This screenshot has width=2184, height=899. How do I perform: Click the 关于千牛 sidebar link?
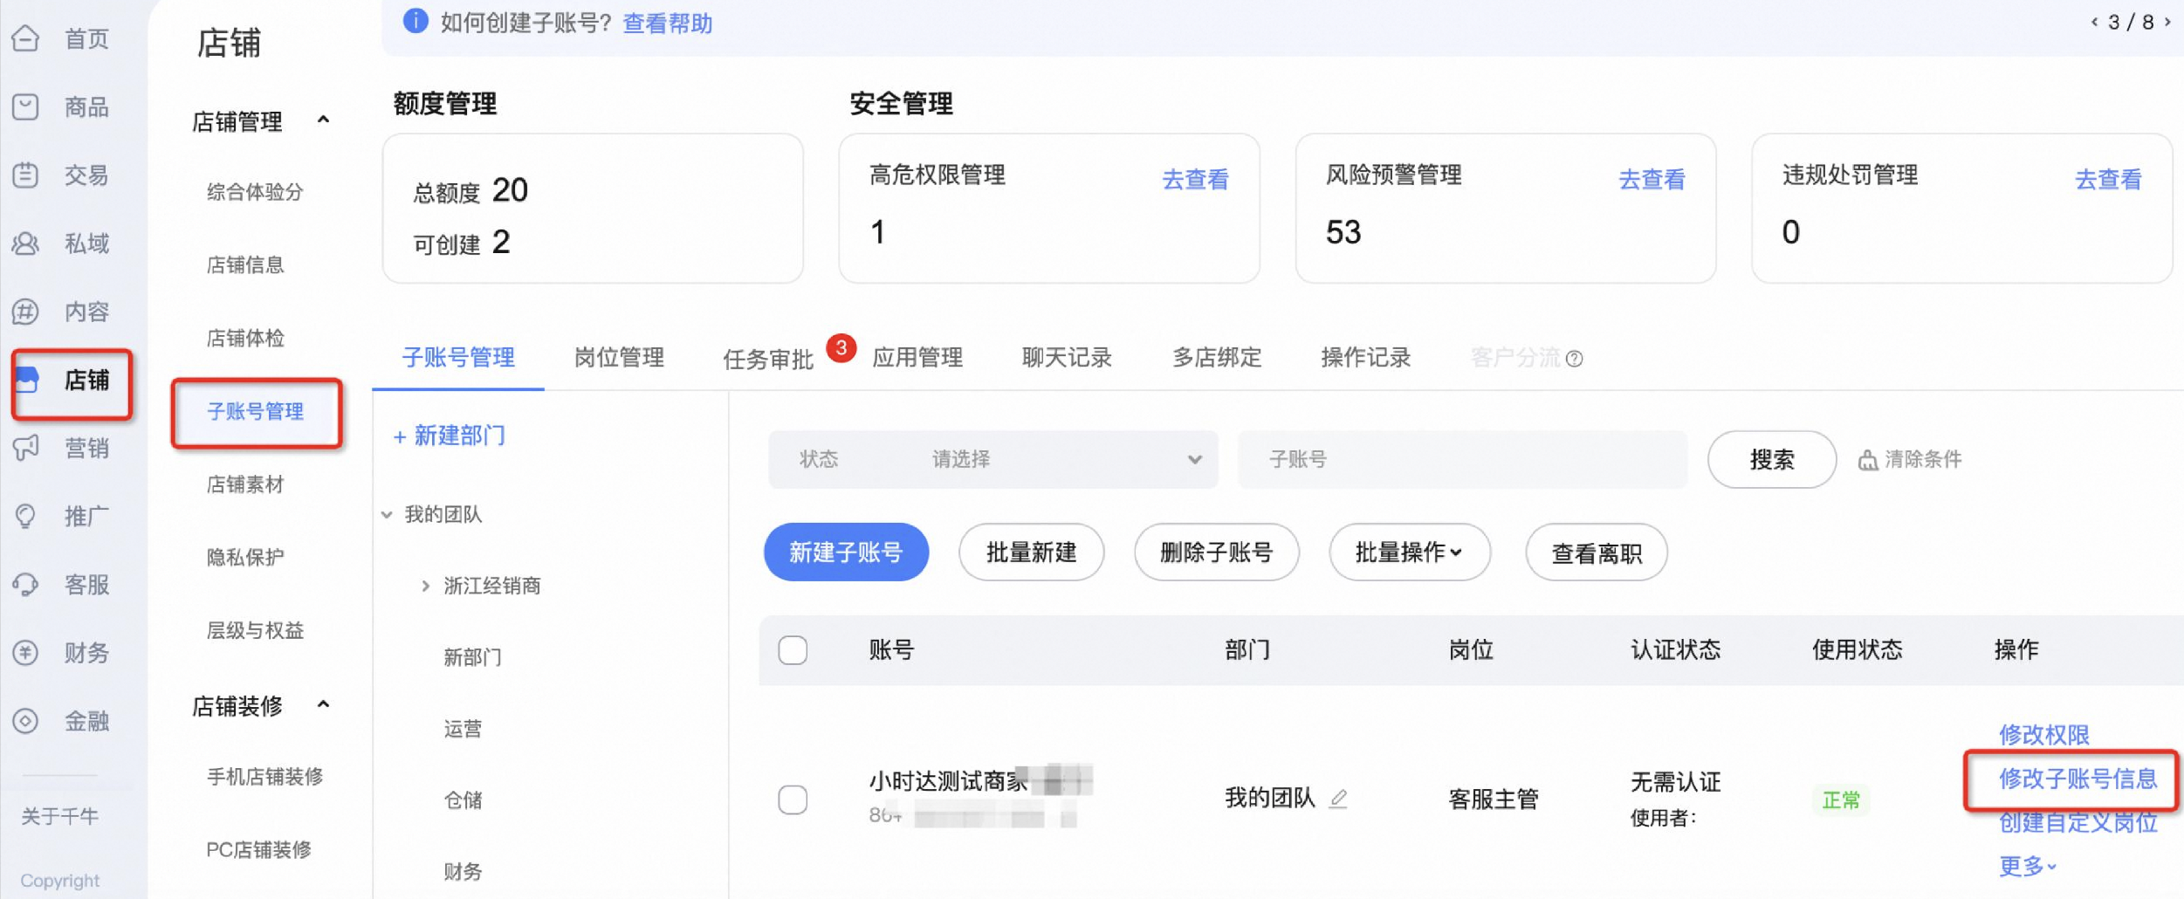(59, 817)
